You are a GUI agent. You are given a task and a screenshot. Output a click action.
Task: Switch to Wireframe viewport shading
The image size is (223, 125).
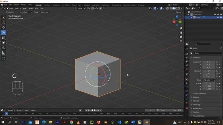click(x=171, y=8)
